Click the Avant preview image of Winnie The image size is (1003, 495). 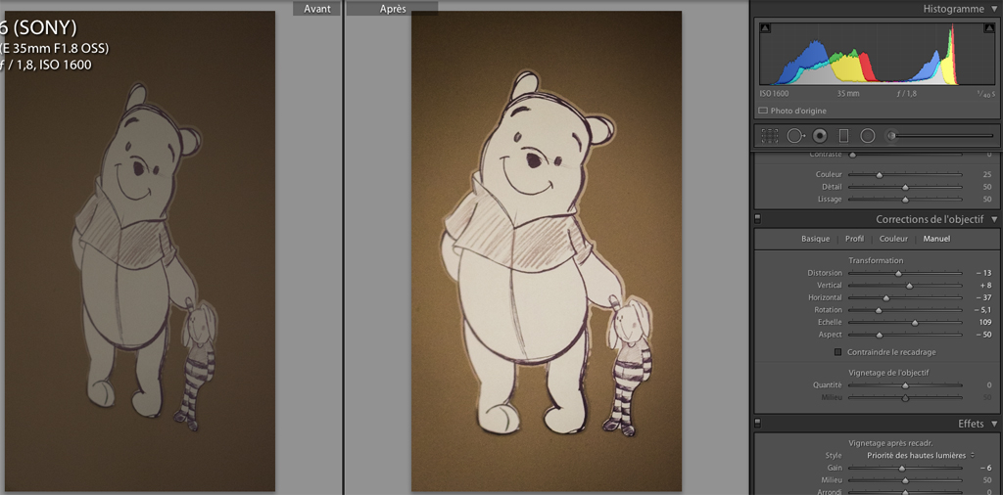[139, 250]
